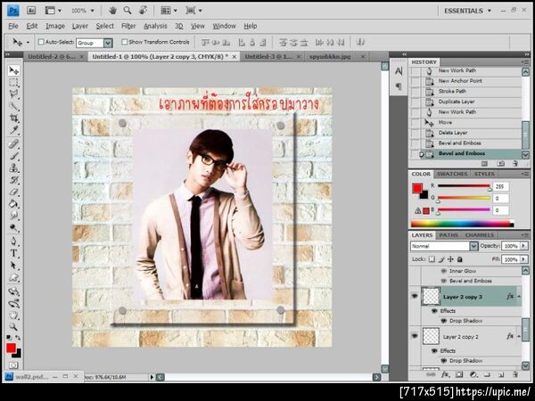This screenshot has width=535, height=401.
Task: Collapse effects of Layer 2 copy 2
Action: 519,336
